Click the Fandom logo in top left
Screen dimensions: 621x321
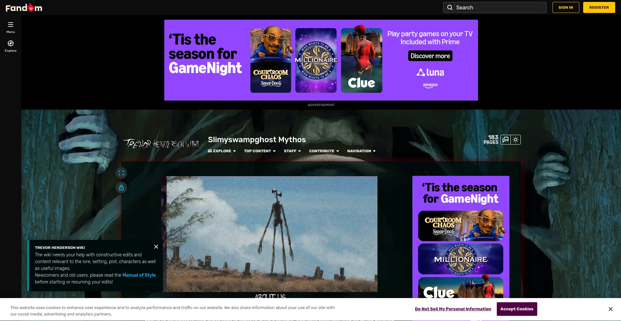(24, 7)
